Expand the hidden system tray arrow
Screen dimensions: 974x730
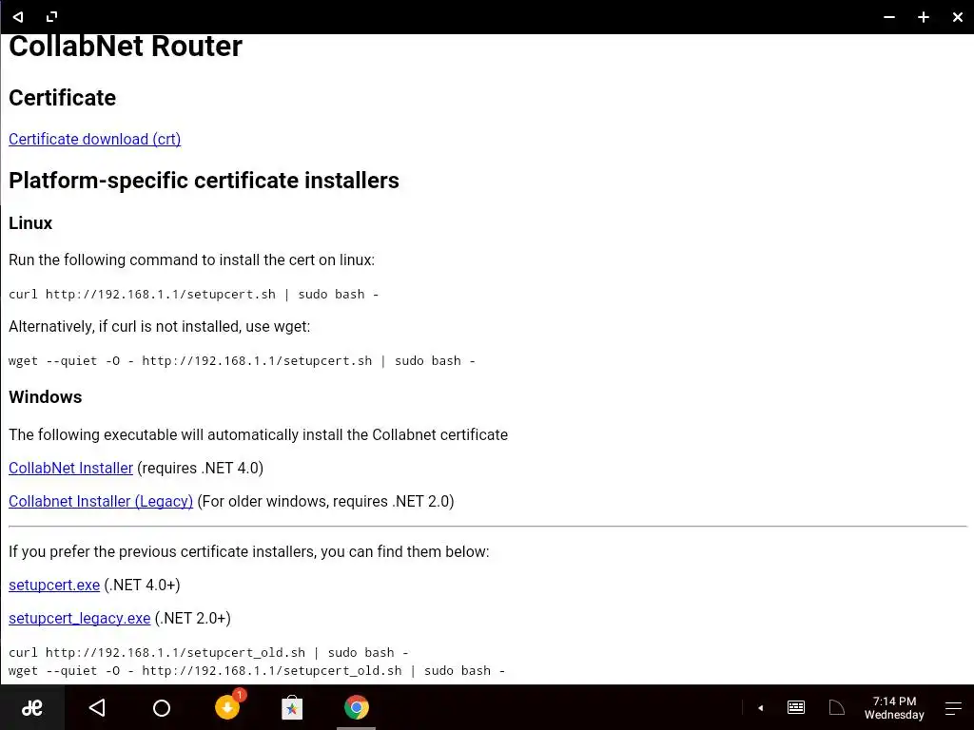click(760, 707)
